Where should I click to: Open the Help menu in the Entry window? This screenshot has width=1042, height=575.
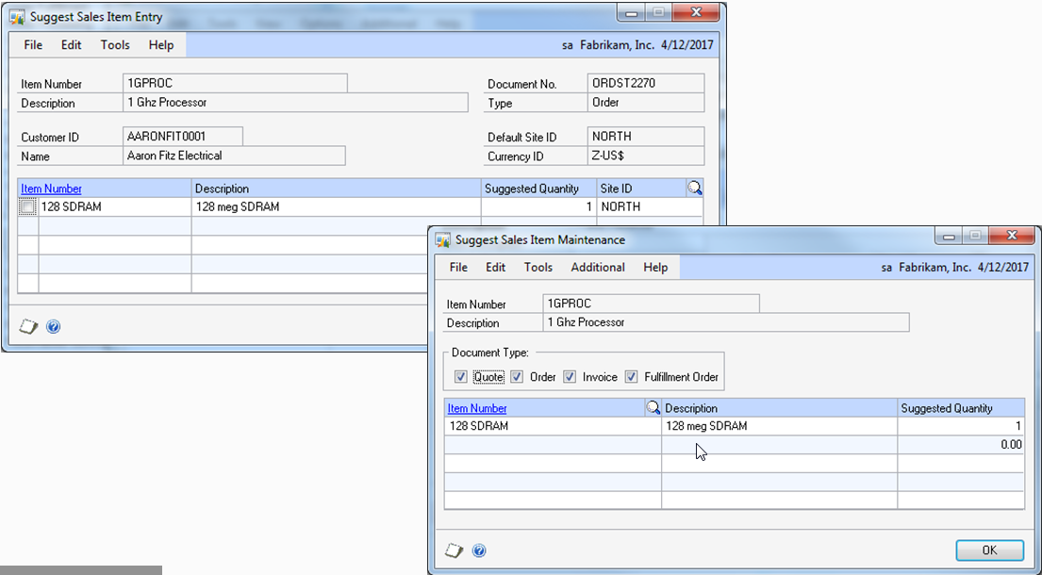[x=161, y=45]
